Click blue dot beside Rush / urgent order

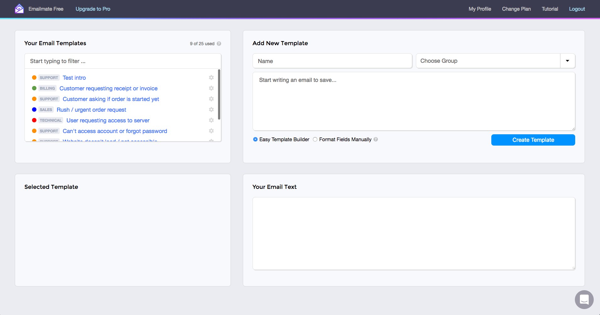tap(34, 109)
